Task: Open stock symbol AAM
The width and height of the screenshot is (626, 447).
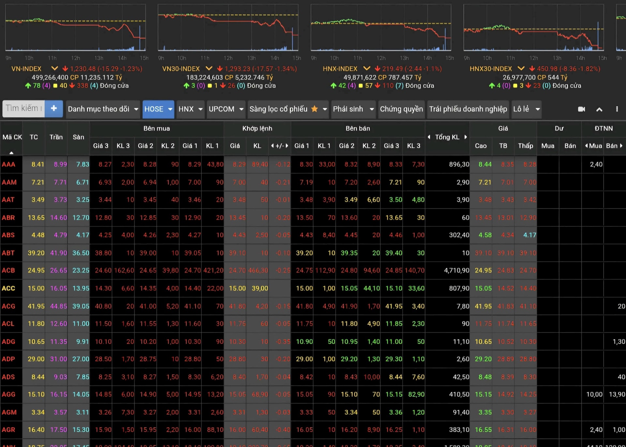Action: click(9, 182)
